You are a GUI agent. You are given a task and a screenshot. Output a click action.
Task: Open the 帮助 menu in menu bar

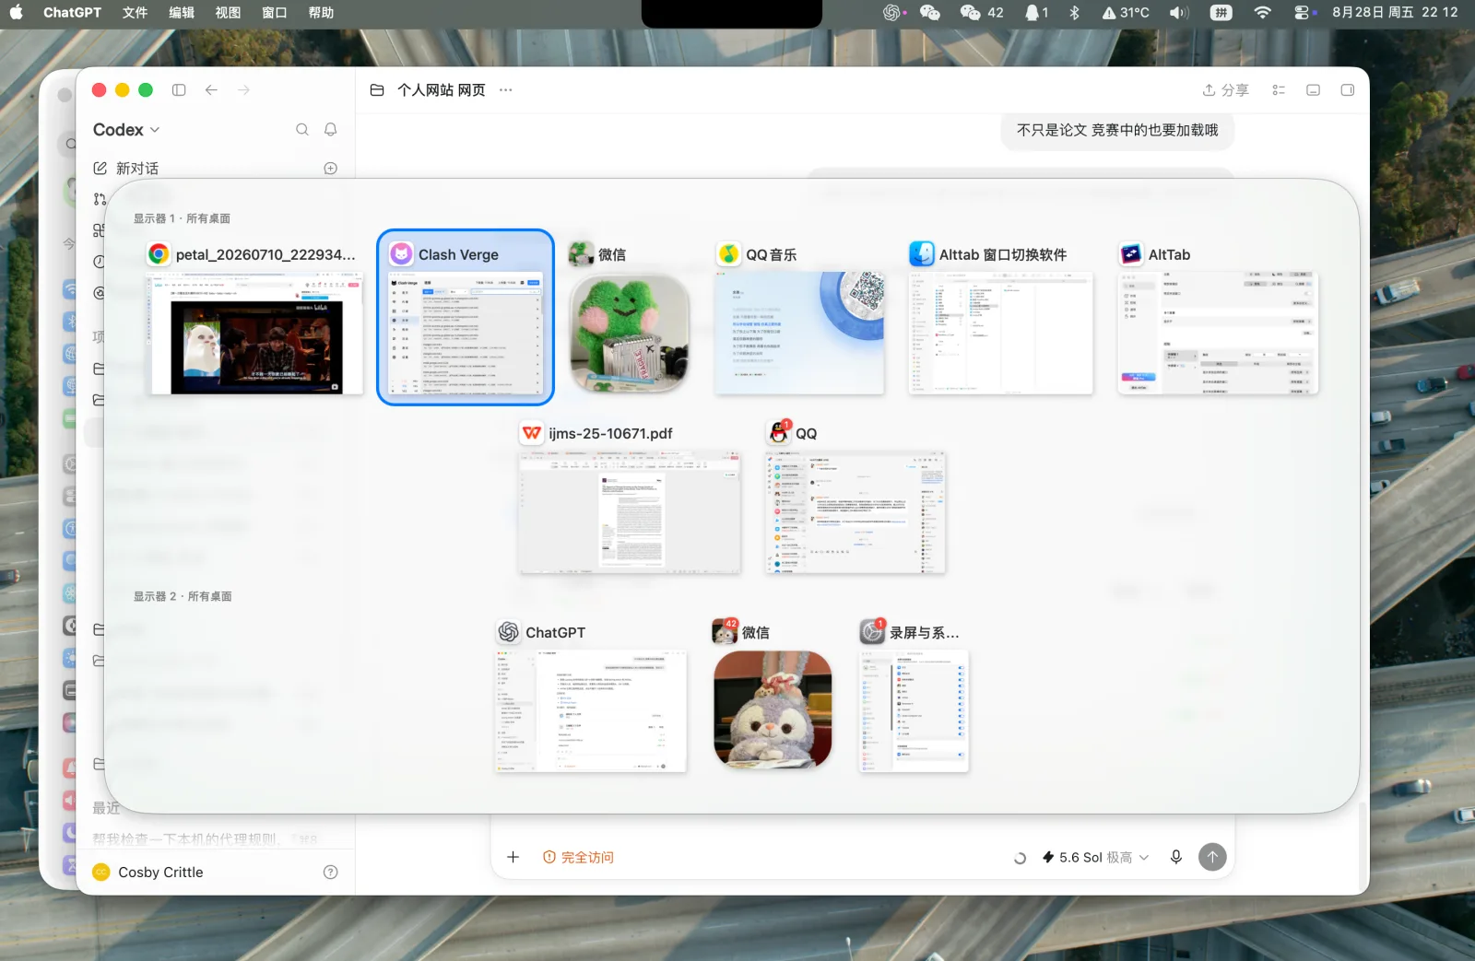[x=321, y=13]
